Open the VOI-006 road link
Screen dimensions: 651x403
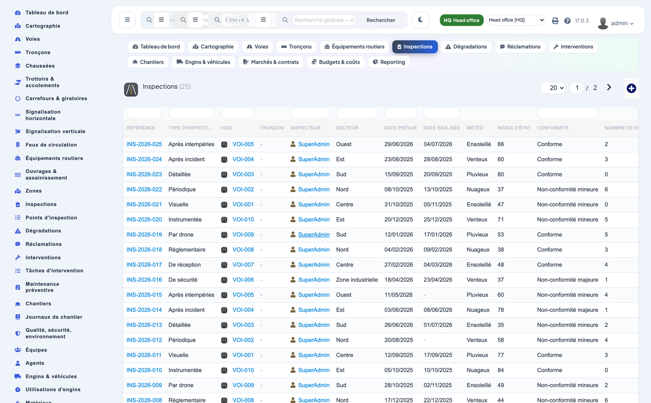[x=243, y=279]
